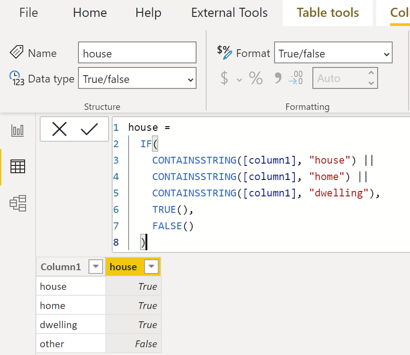Cancel the formula with the X icon

tap(59, 129)
